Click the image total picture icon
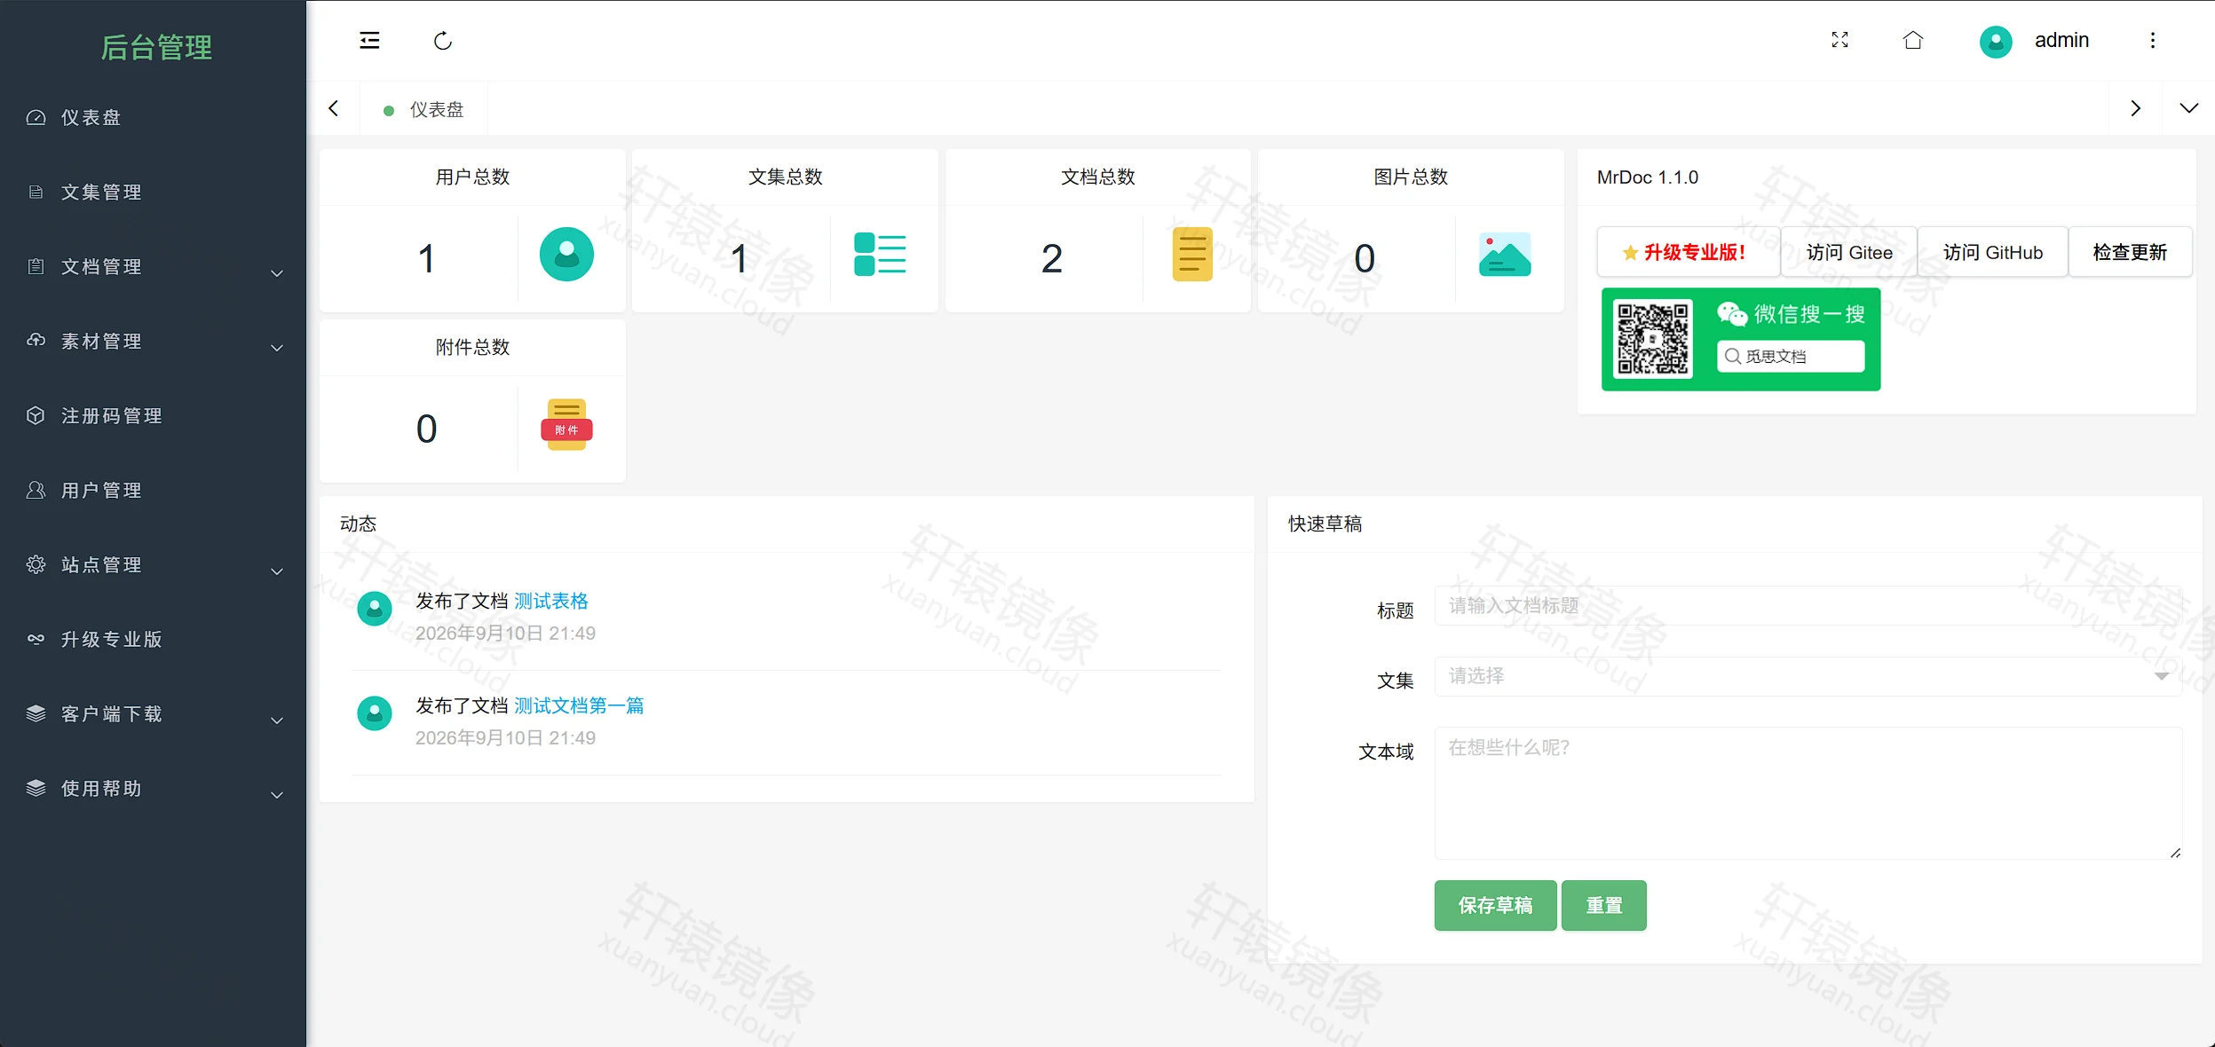The width and height of the screenshot is (2215, 1047). point(1505,255)
